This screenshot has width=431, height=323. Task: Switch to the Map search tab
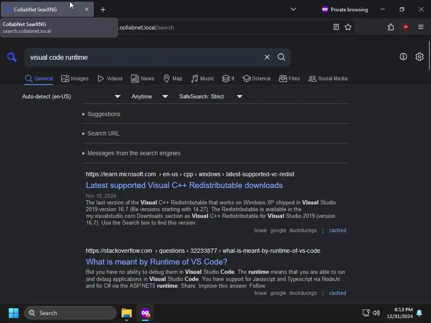pyautogui.click(x=173, y=79)
